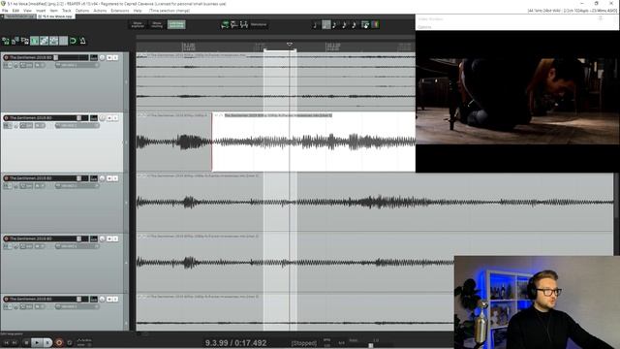Click the Play transport button
Viewport: 620px width, 349px height.
tap(37, 342)
